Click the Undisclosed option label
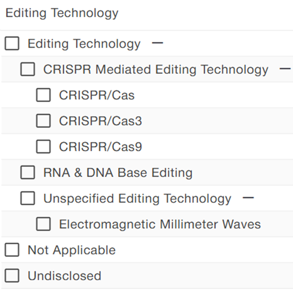Viewport: 293px width, 292px height. [x=64, y=276]
